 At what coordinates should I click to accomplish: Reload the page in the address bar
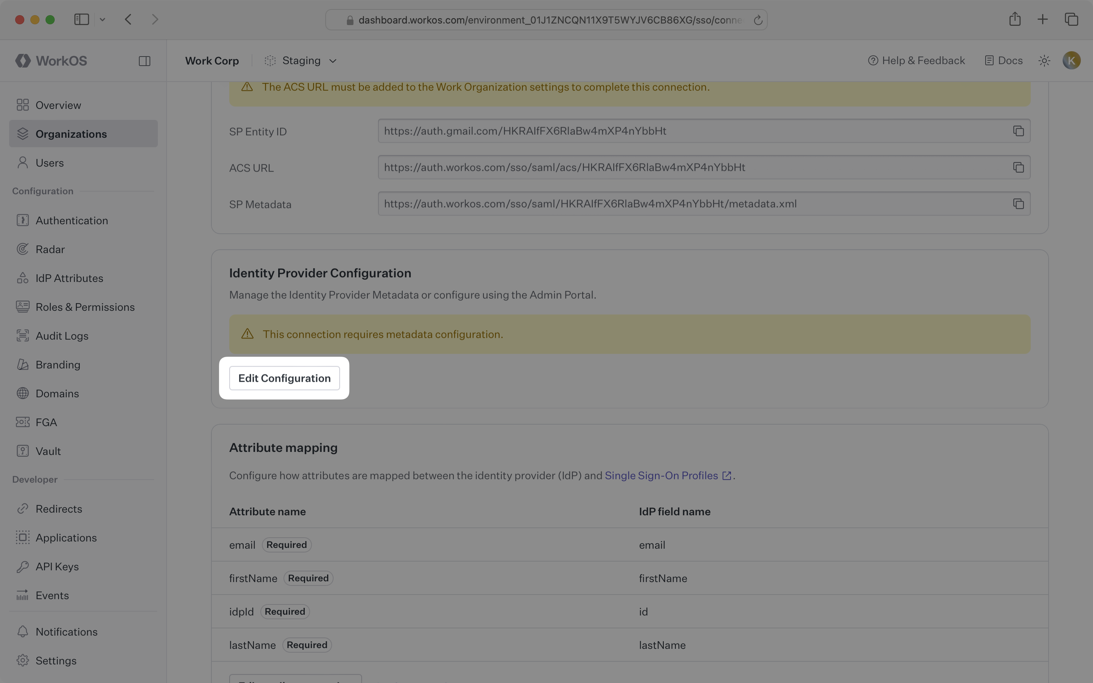coord(758,20)
